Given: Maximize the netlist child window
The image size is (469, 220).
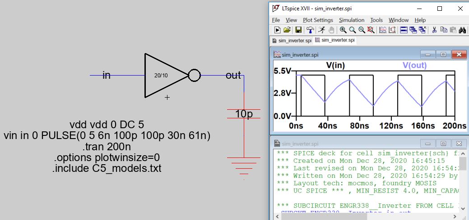Looking at the screenshot, I should tap(443, 144).
